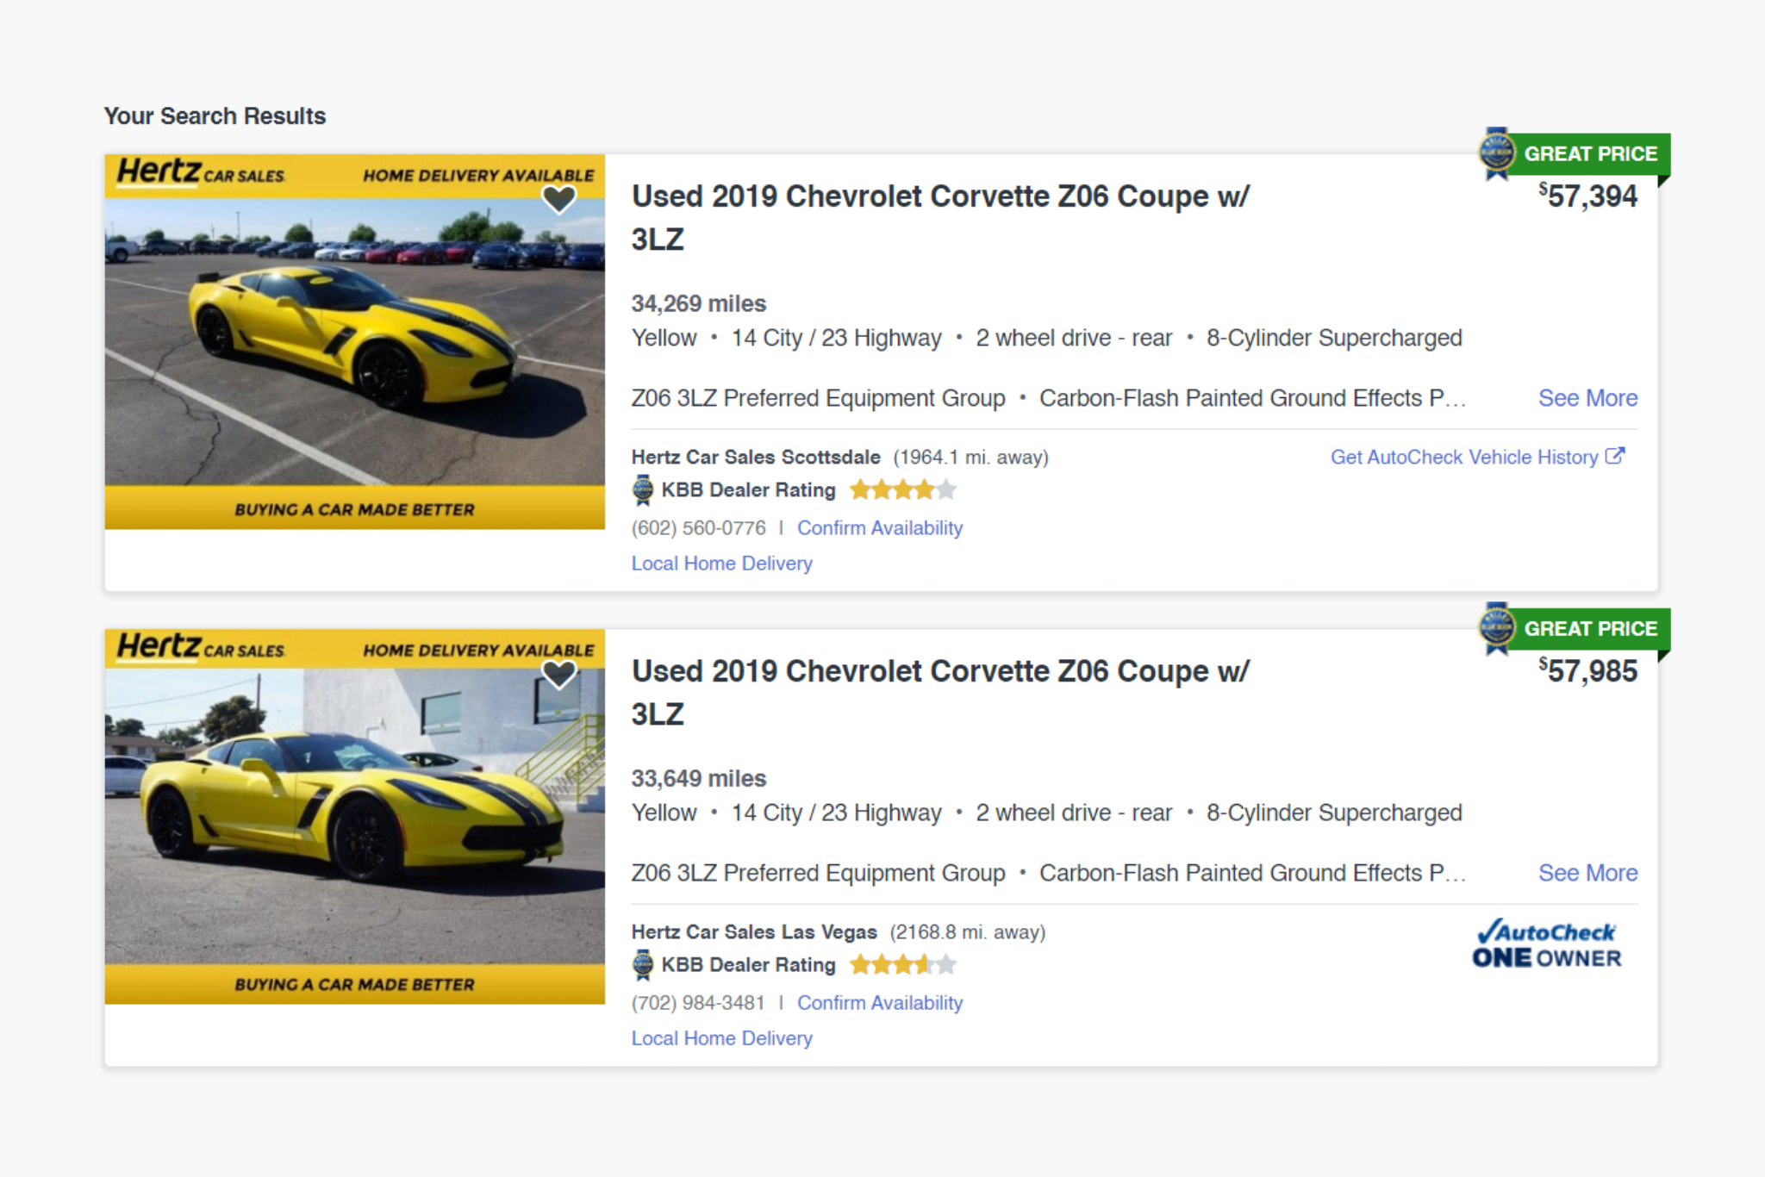Open the AutoCheck One Owner badge

point(1546,944)
